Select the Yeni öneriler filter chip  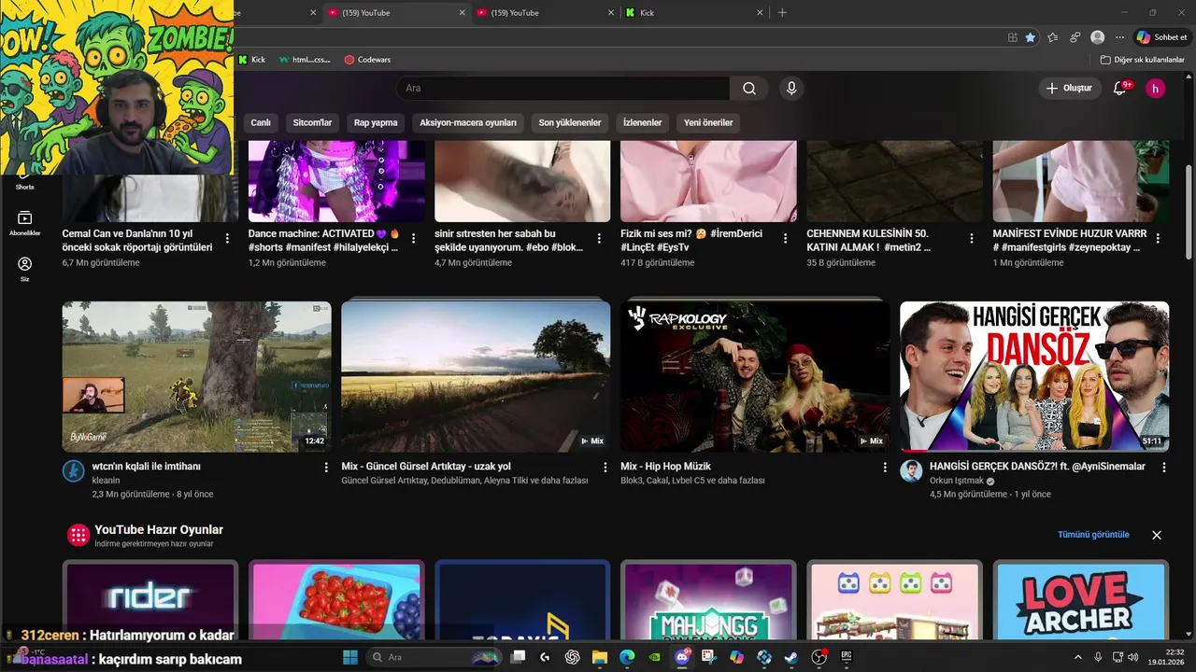pos(708,122)
